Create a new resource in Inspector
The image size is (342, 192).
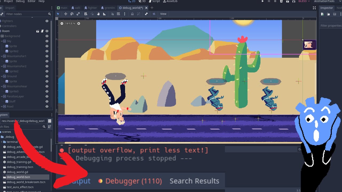click(x=322, y=14)
